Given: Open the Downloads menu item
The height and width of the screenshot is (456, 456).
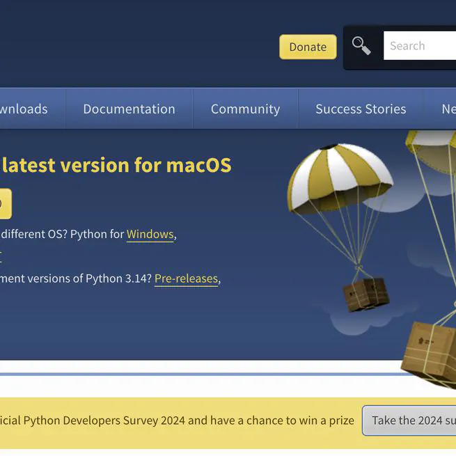Looking at the screenshot, I should click(x=33, y=109).
